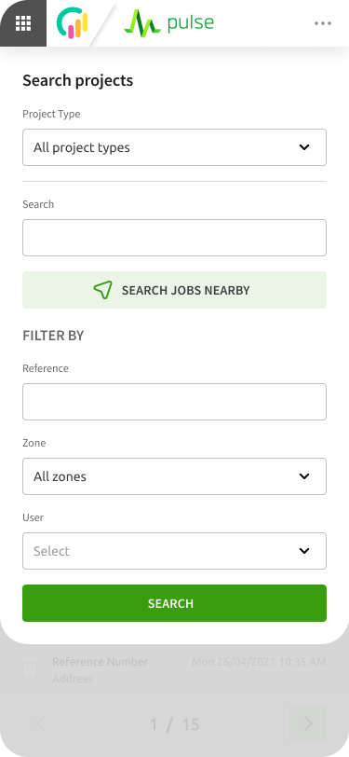
Task: Click the User dropdown chevron arrow
Action: click(x=304, y=551)
